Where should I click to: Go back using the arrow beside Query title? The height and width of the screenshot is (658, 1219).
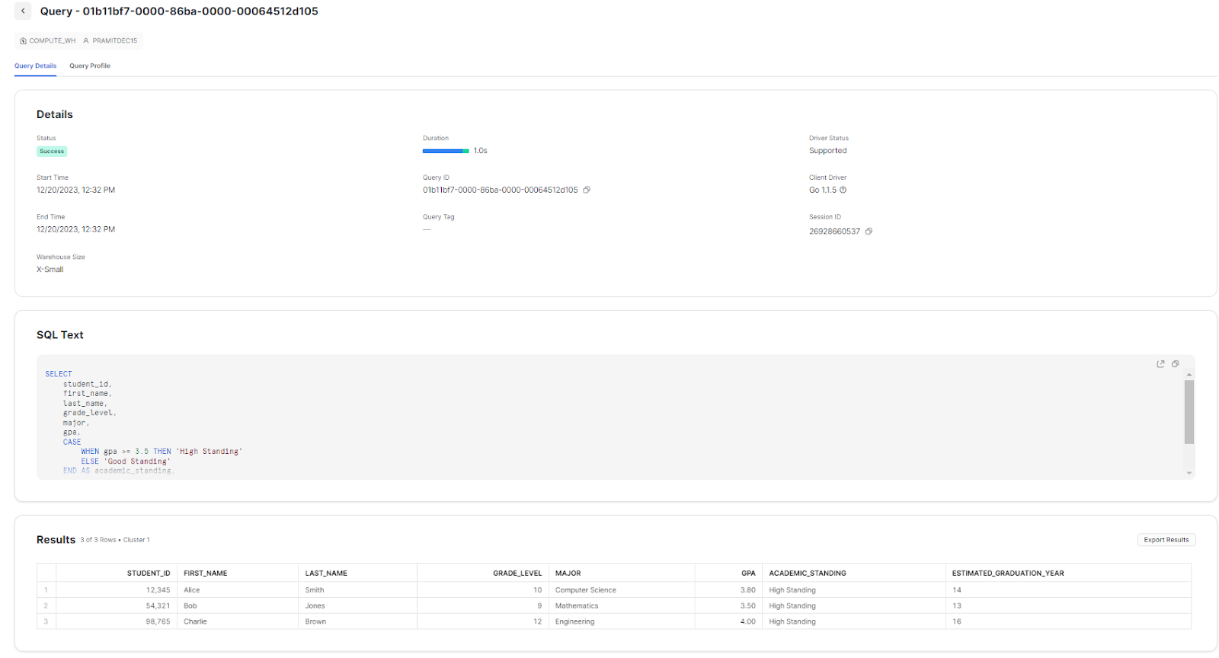(23, 11)
